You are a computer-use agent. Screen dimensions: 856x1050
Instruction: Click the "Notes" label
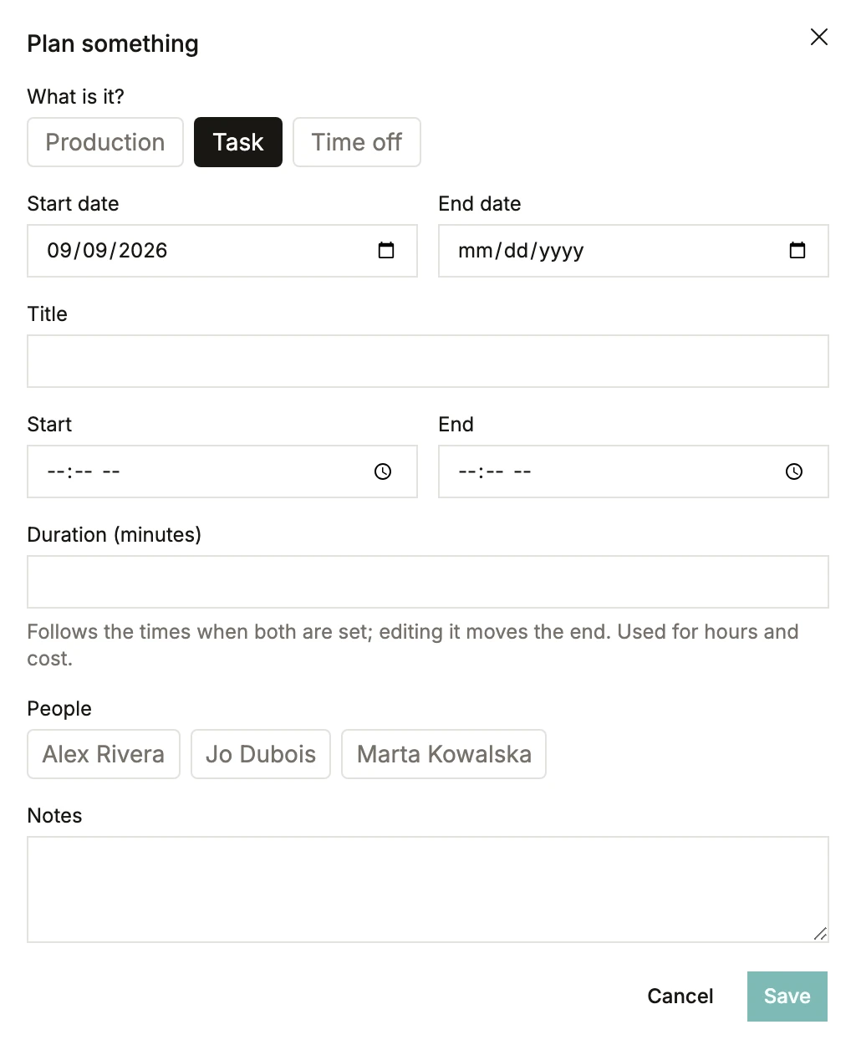coord(55,816)
